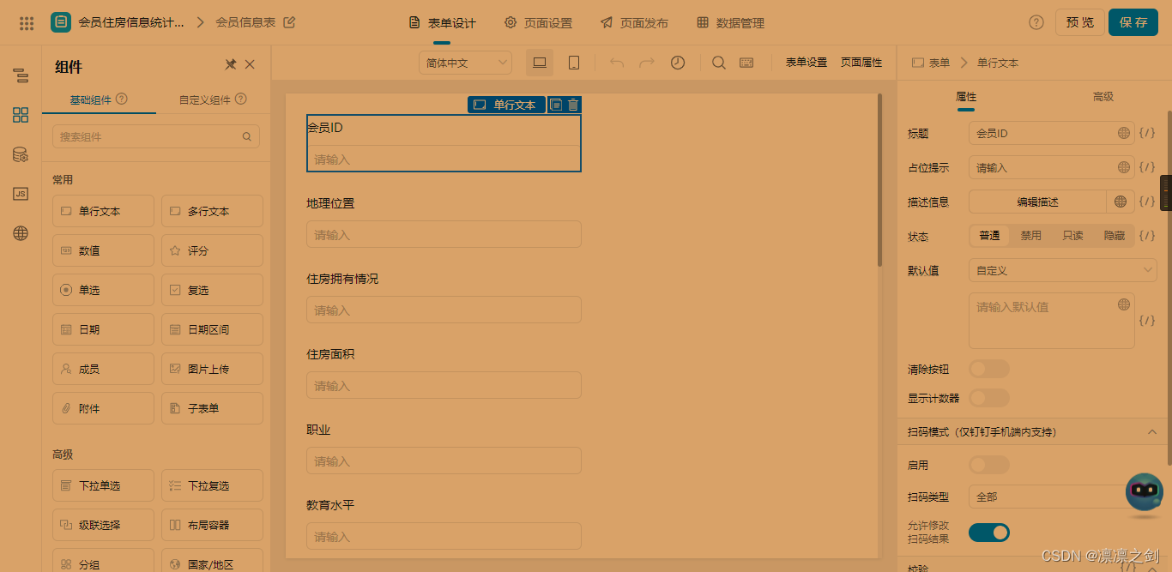This screenshot has width=1172, height=572.
Task: Toggle the 清除按钮 switch
Action: pos(989,369)
